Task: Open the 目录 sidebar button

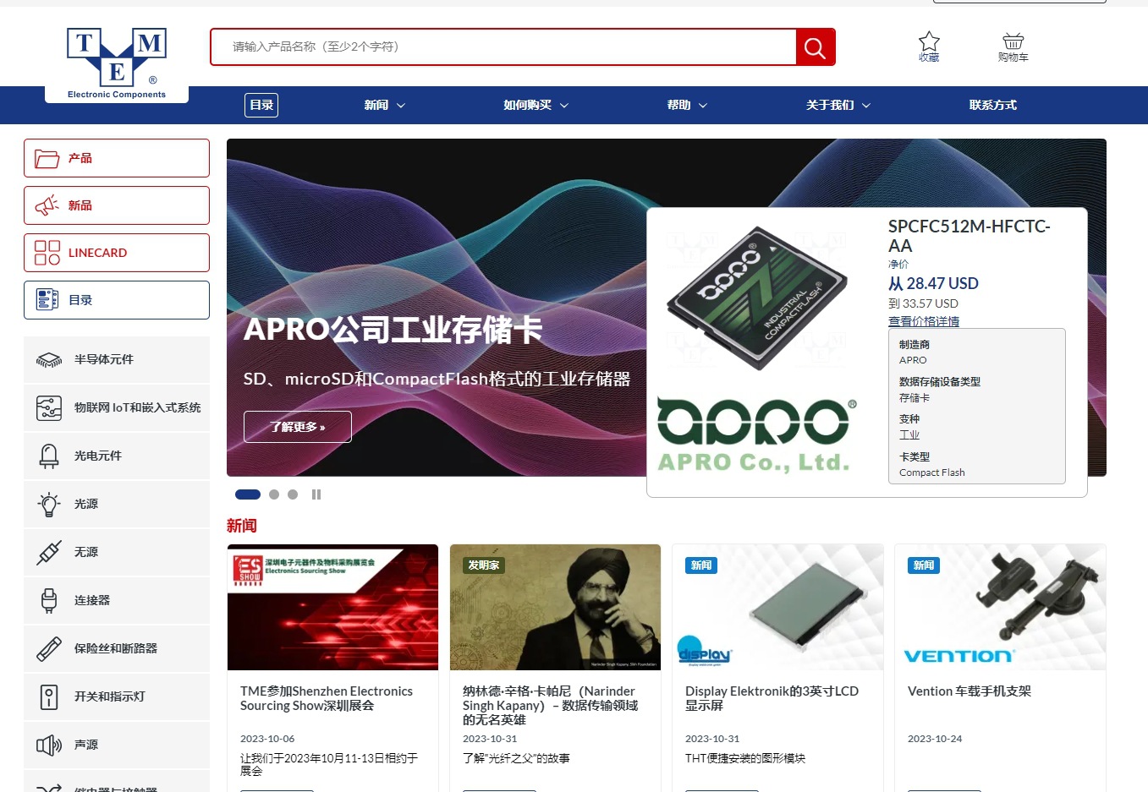Action: click(117, 300)
